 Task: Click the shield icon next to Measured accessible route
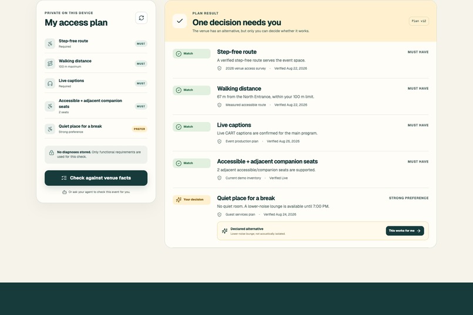[219, 105]
